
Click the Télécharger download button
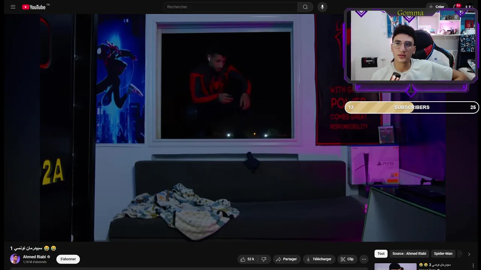tap(319, 259)
